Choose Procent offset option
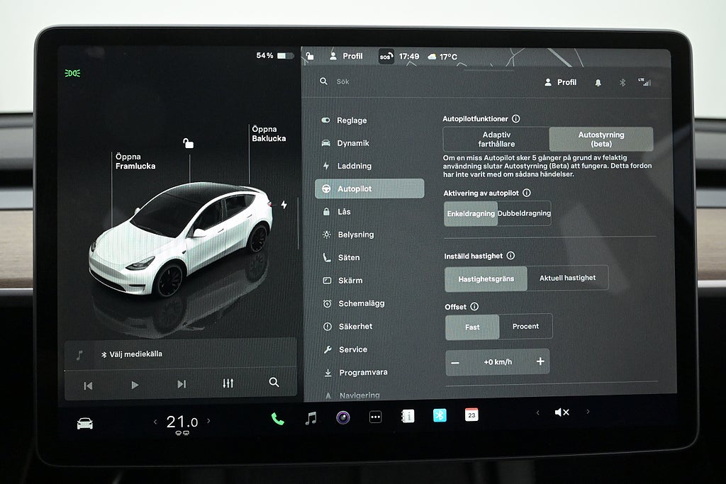This screenshot has height=484, width=726. 525,327
